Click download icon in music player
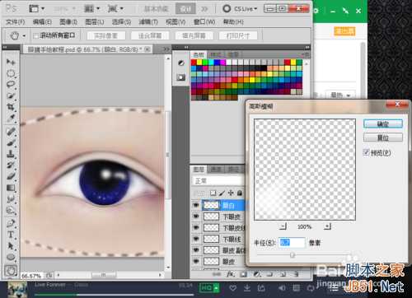 tap(247, 288)
